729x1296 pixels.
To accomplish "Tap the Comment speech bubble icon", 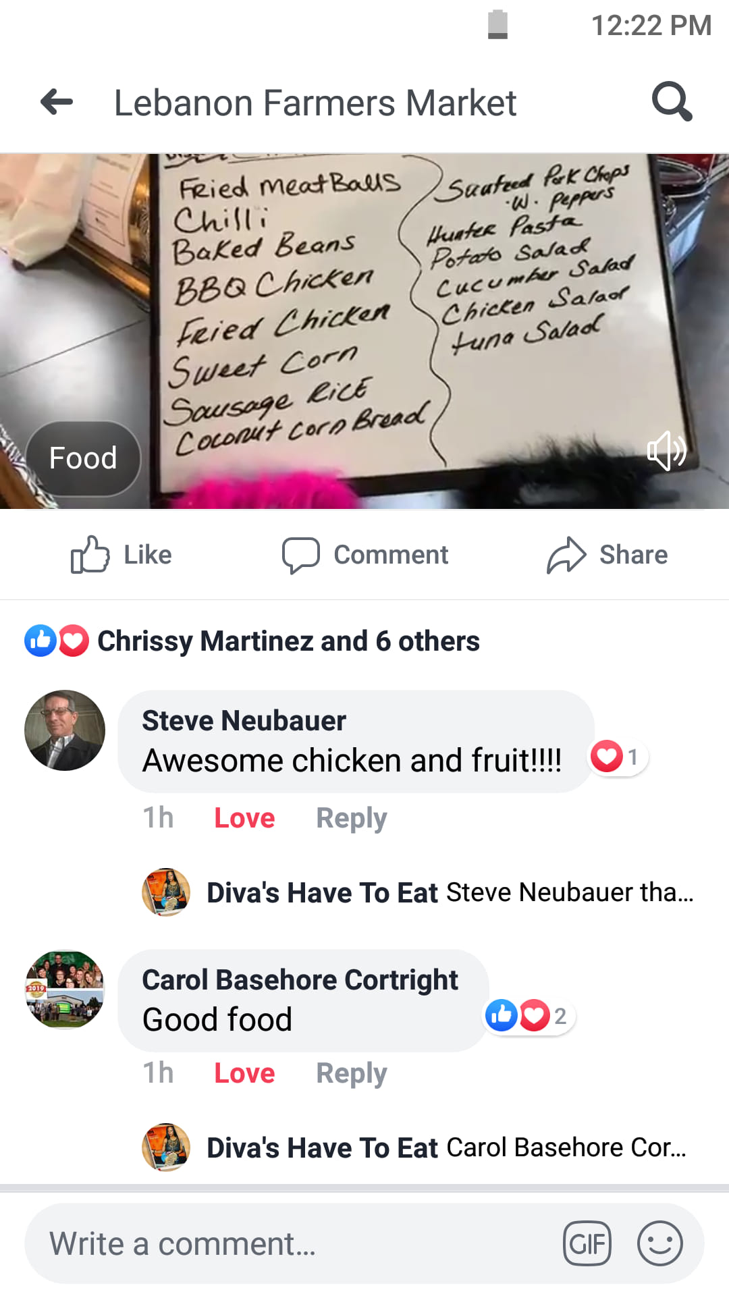I will (x=300, y=556).
